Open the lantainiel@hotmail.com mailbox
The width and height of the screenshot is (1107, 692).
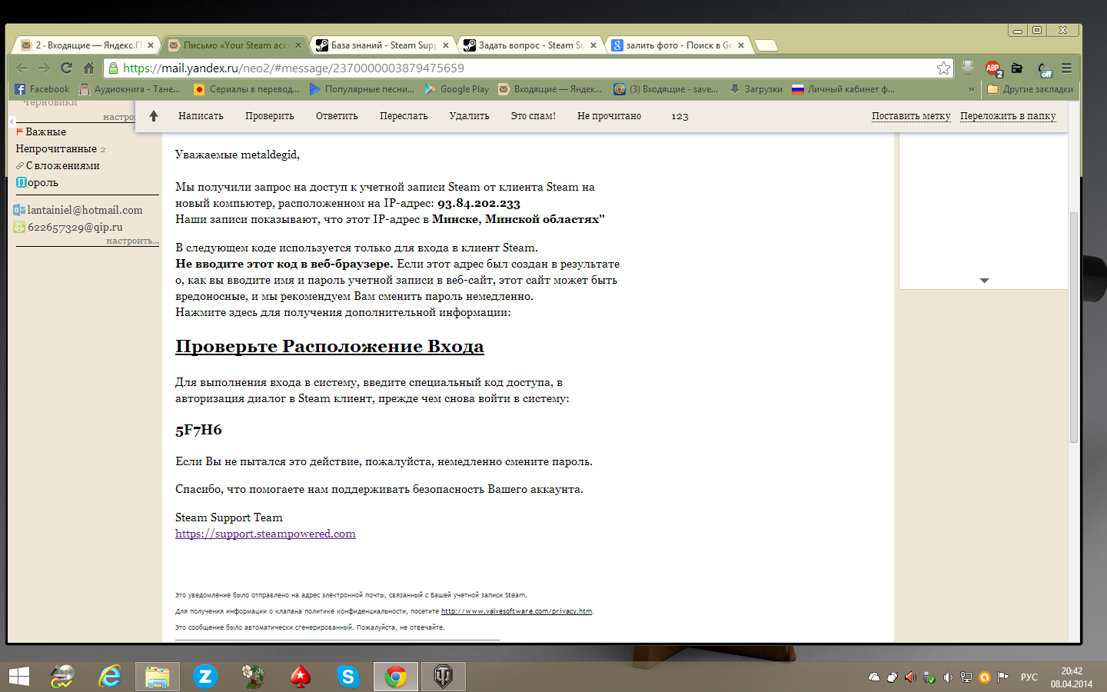[78, 210]
